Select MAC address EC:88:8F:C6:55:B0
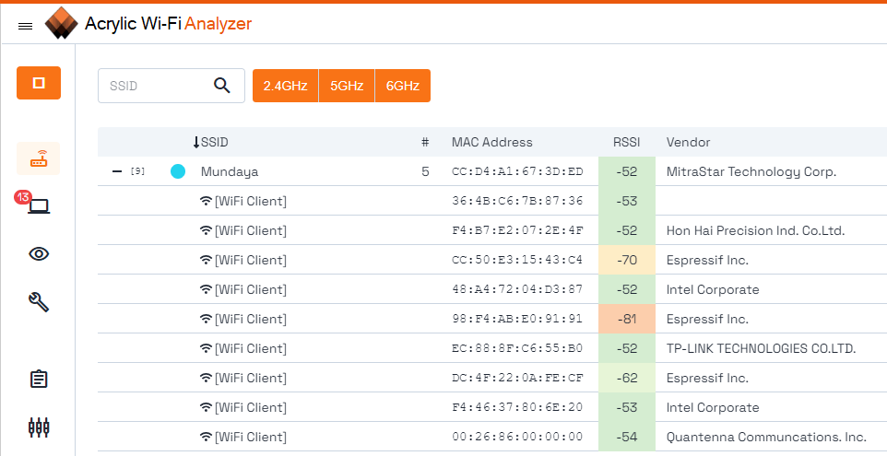Viewport: 887px width, 456px height. (517, 348)
